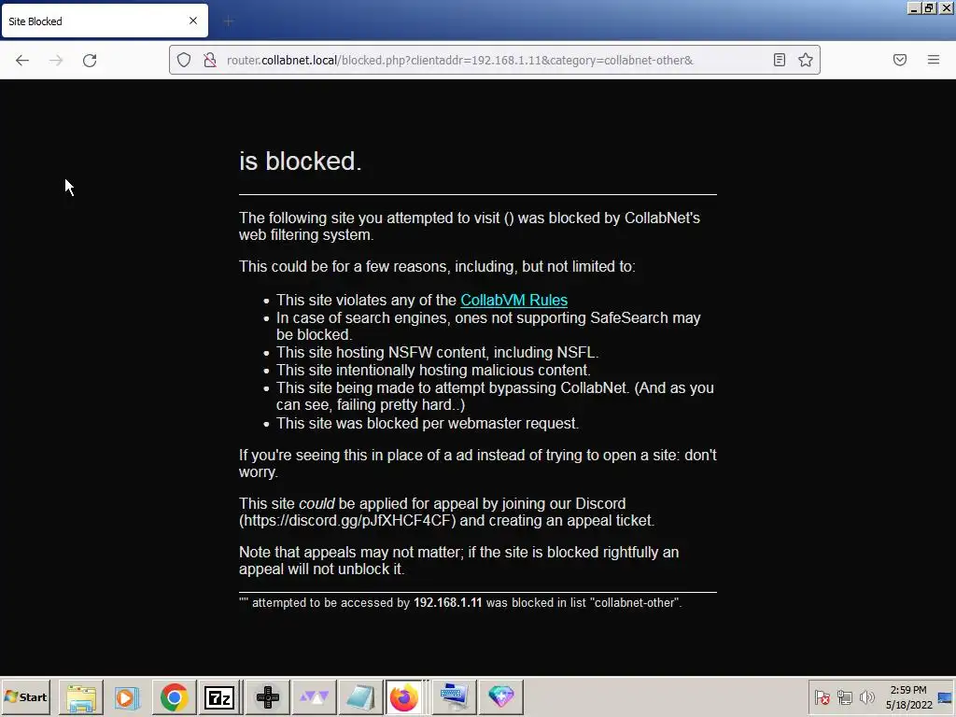Screen dimensions: 956x717
Task: Go back to the previous page
Action: point(22,61)
